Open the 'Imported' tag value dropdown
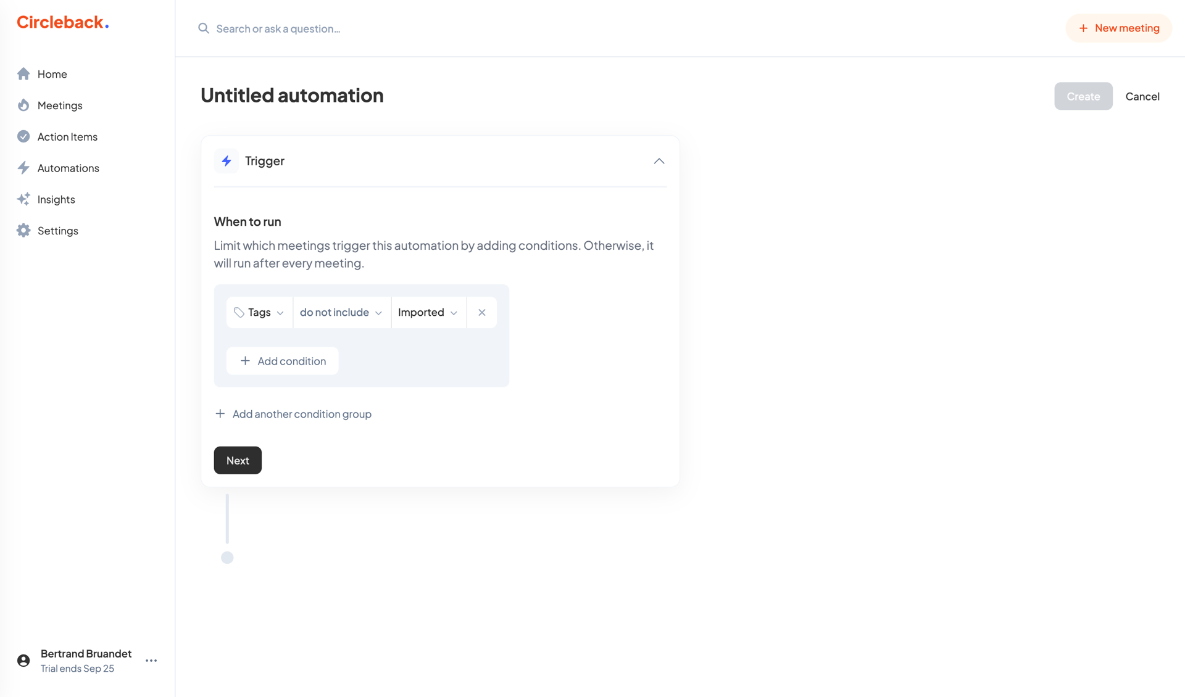Viewport: 1185px width, 697px height. [x=428, y=312]
